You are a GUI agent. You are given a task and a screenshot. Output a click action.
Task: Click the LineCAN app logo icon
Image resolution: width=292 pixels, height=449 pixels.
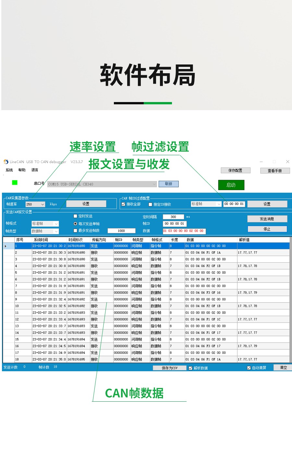point(6,162)
